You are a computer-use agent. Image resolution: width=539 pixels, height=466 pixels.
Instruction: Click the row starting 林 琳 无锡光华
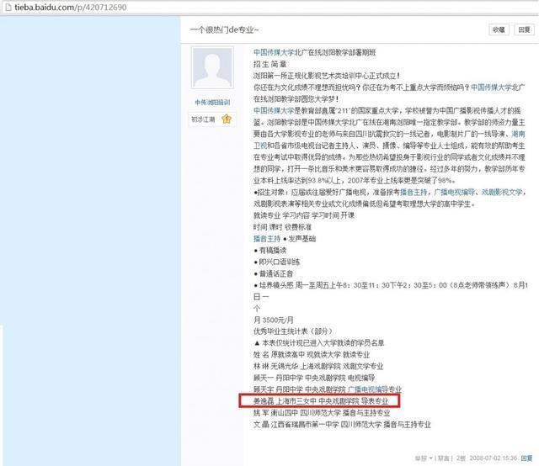point(318,367)
